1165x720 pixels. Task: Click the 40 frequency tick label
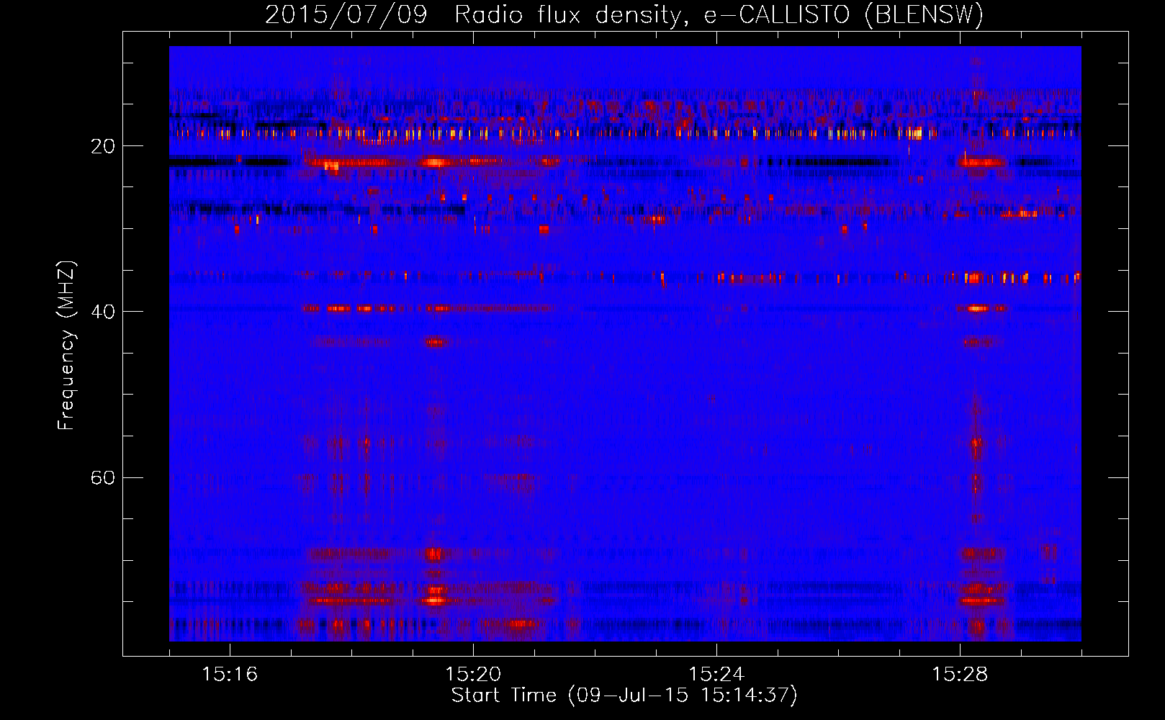[x=104, y=312]
